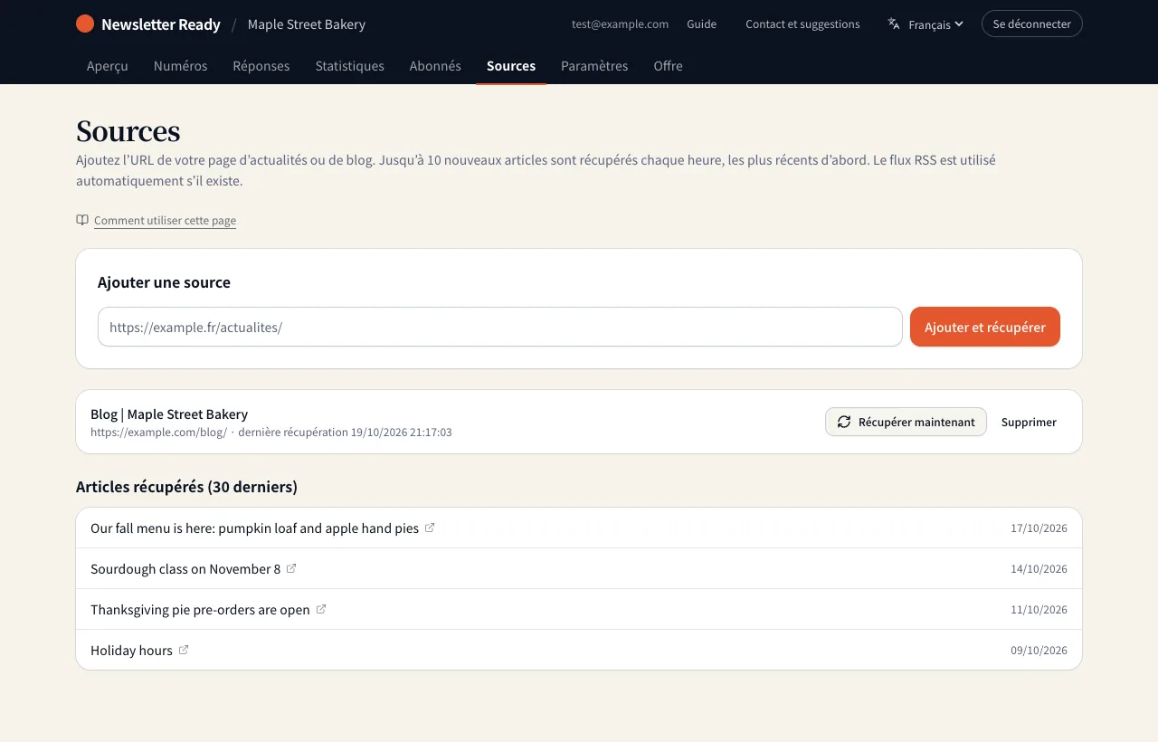
Task: Open article Sourdough class on November 8
Action: pyautogui.click(x=185, y=568)
